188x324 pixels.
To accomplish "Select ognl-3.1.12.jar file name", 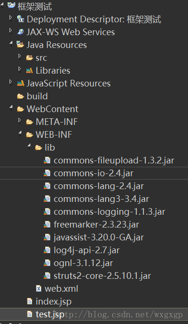I will [x=84, y=263].
